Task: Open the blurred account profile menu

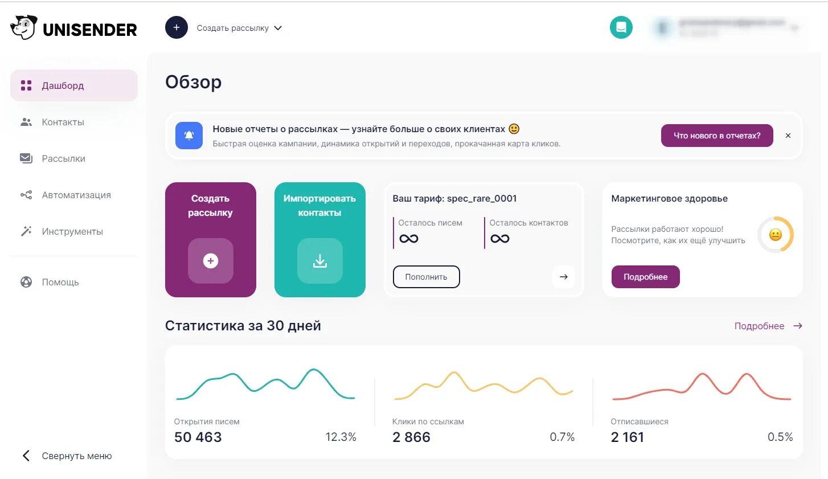Action: click(x=726, y=28)
